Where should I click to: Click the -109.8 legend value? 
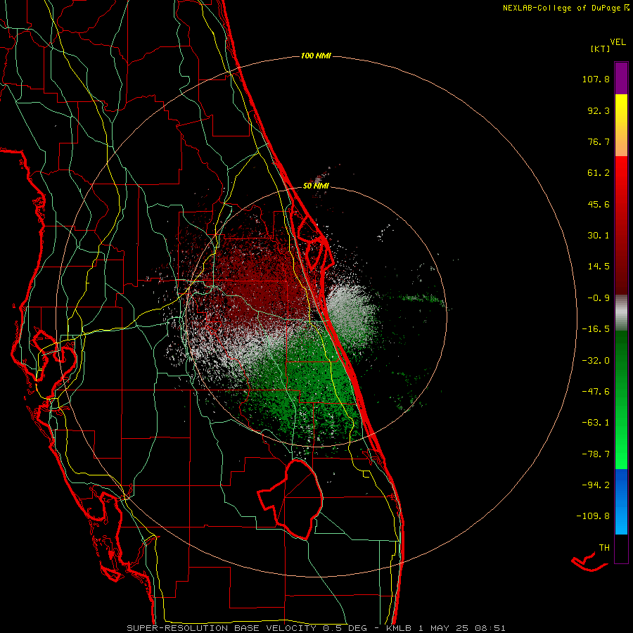pos(593,516)
